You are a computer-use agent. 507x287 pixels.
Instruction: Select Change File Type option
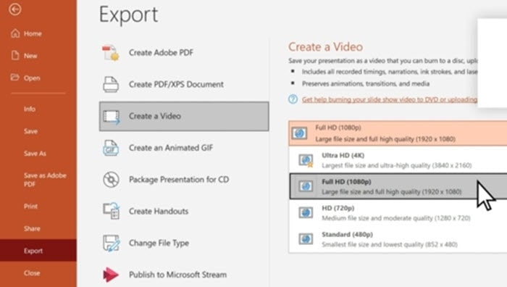[x=184, y=243]
